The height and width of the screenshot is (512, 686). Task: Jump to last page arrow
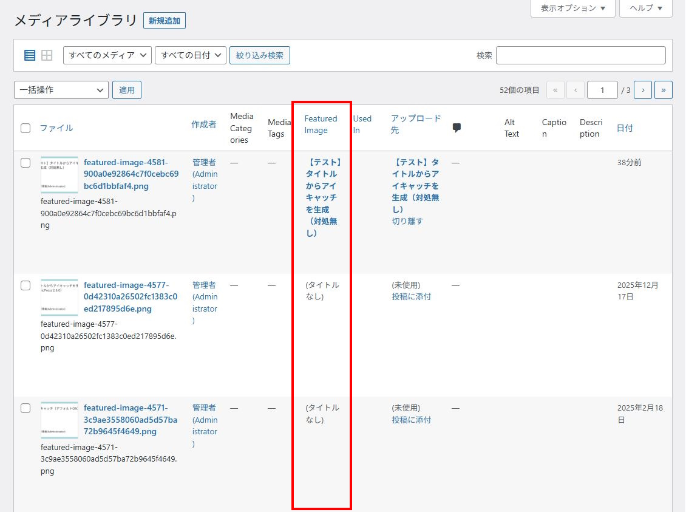click(663, 90)
